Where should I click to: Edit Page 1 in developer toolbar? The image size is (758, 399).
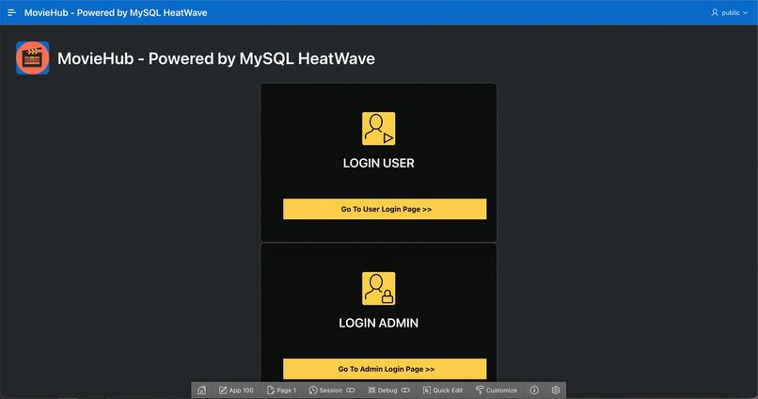click(x=282, y=390)
